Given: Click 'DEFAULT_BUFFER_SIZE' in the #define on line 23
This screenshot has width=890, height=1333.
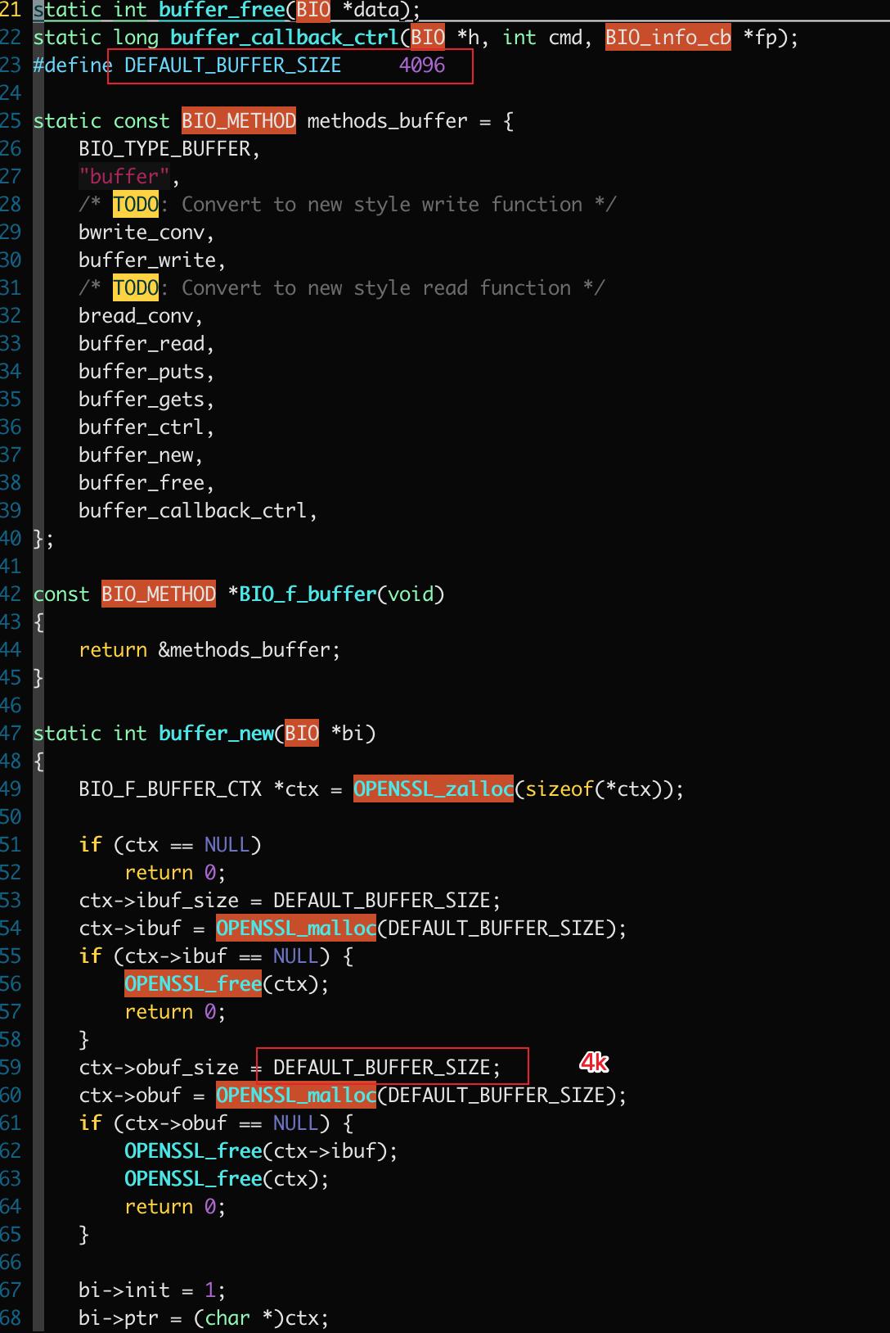Looking at the screenshot, I should (232, 66).
